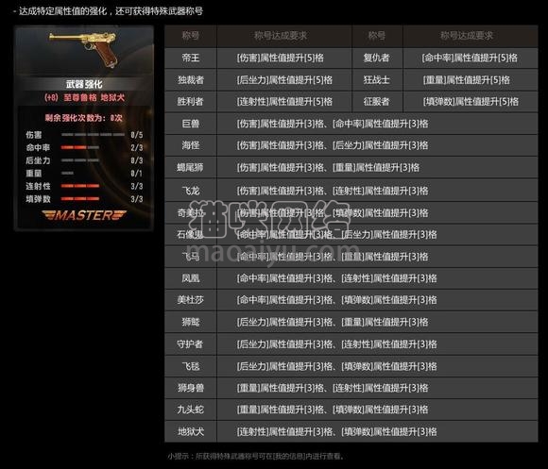
Task: Click the 守护者 row requirement text
Action: tap(337, 344)
